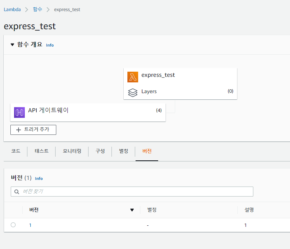290x249 pixels.
Task: Click the magnifier icon in version search
Action: tap(17, 192)
